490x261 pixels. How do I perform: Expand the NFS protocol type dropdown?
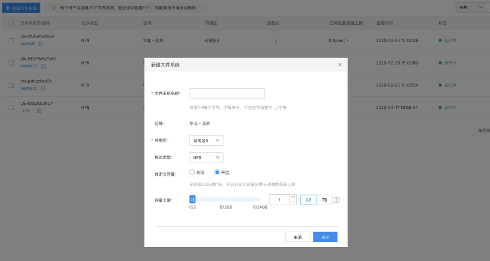(206, 157)
